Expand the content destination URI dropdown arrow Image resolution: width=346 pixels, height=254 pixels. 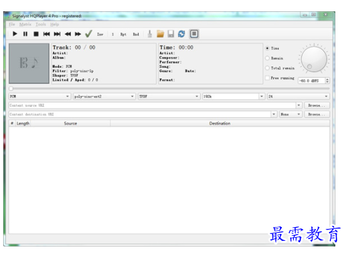[x=274, y=114]
